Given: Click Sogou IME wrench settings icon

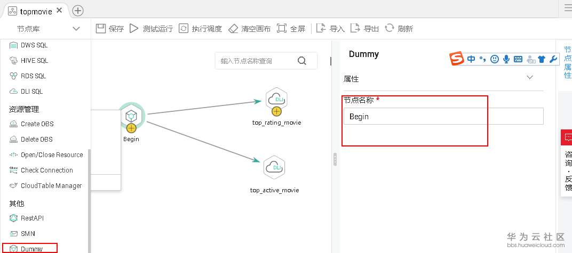Looking at the screenshot, I should point(553,59).
